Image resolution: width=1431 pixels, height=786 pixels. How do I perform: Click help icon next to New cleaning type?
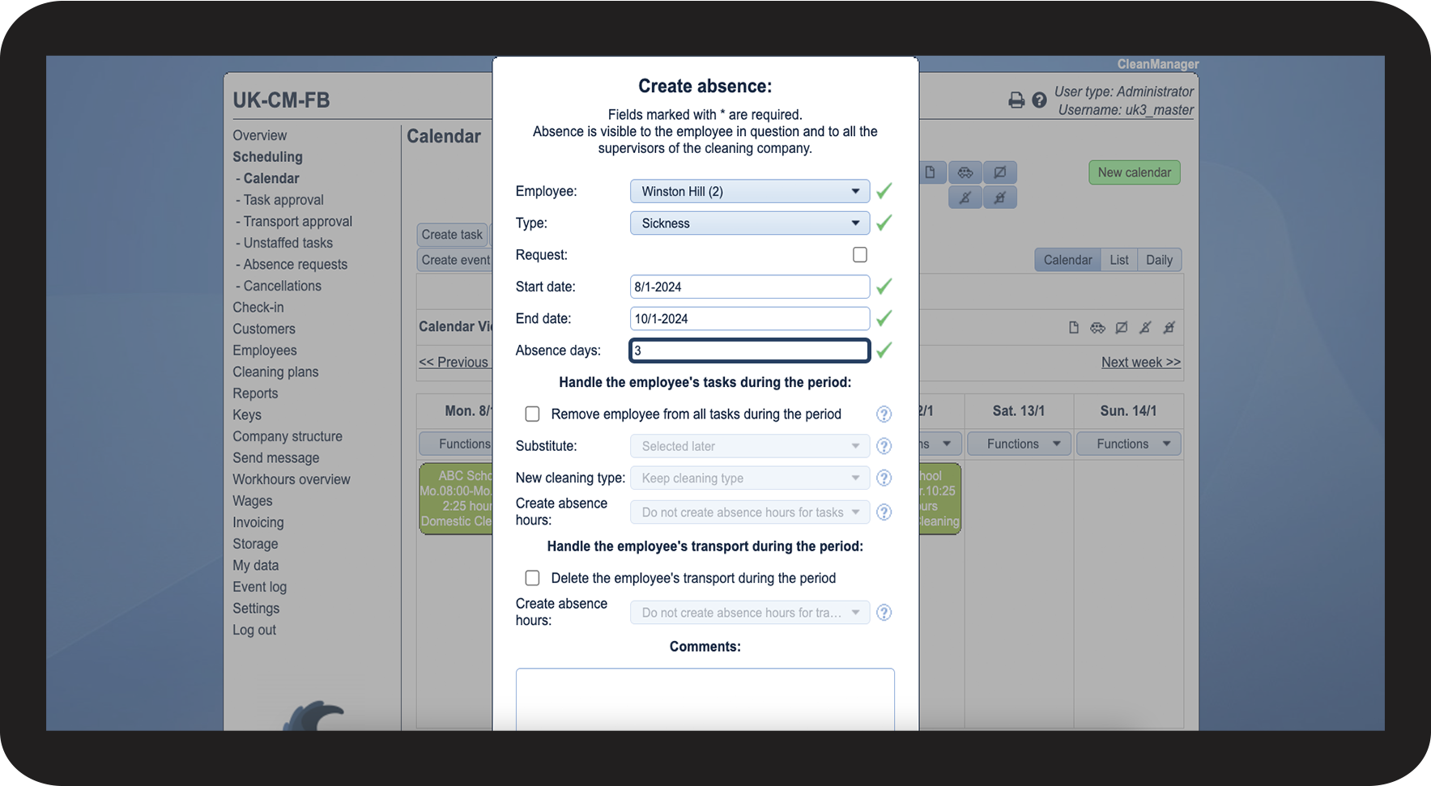pyautogui.click(x=884, y=478)
